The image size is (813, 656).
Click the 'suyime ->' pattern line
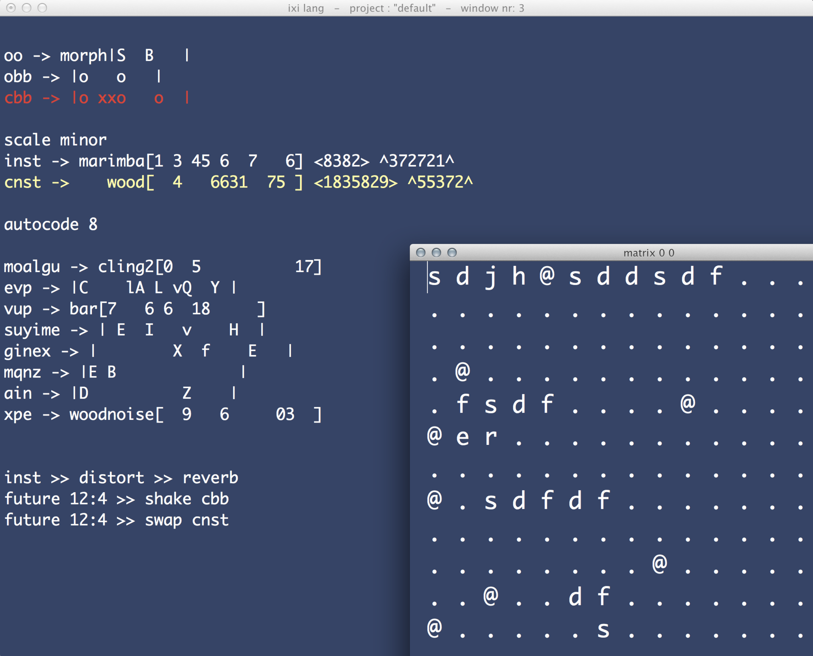pyautogui.click(x=135, y=330)
